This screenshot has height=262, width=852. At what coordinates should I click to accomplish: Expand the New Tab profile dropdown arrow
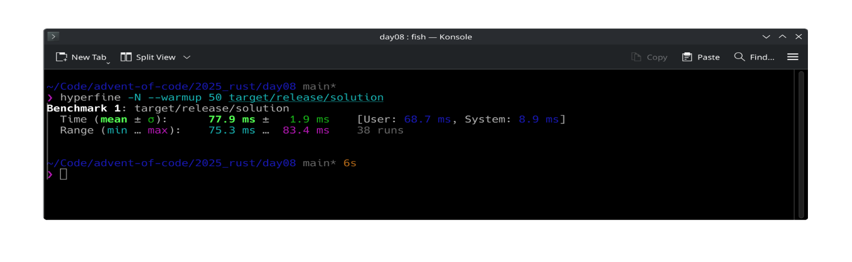(x=108, y=62)
